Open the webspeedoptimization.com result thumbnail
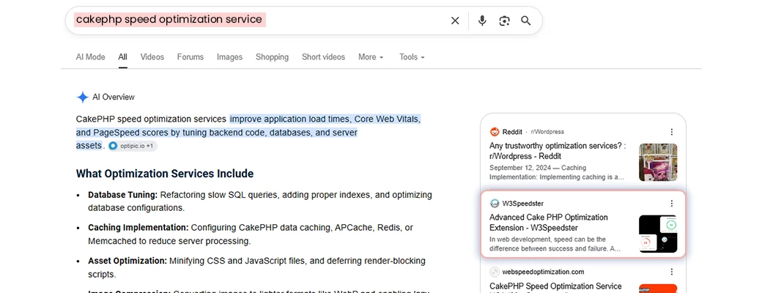The width and height of the screenshot is (762, 293). (658, 289)
